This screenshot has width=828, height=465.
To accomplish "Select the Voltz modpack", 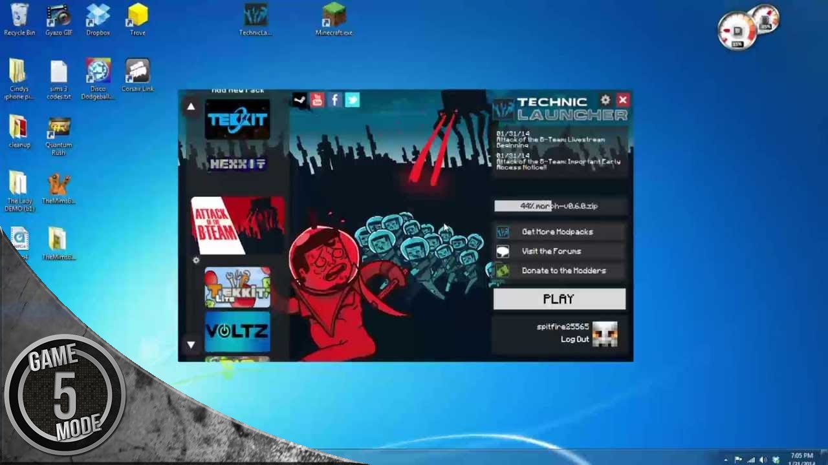I will [x=237, y=332].
